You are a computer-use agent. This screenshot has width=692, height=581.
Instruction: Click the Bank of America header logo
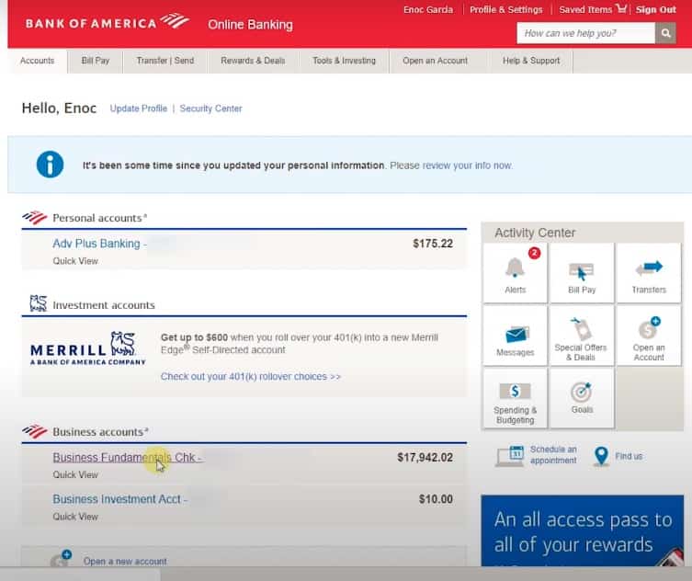point(108,22)
